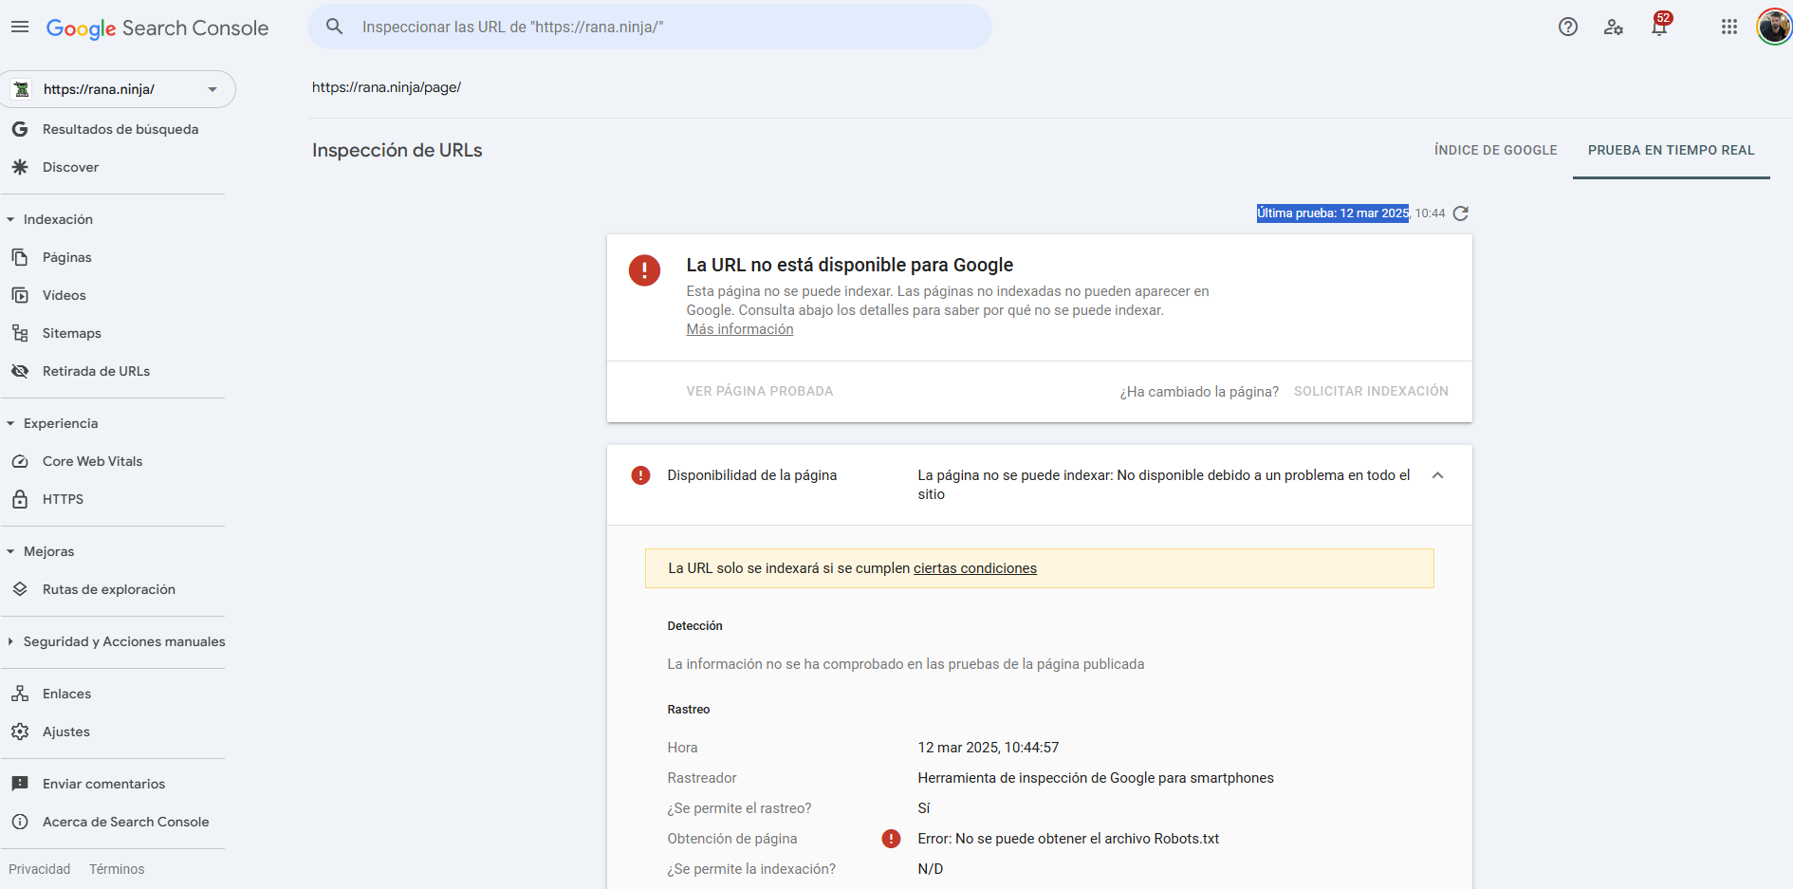Image resolution: width=1793 pixels, height=889 pixels.
Task: Select the Videos report
Action: pos(63,295)
